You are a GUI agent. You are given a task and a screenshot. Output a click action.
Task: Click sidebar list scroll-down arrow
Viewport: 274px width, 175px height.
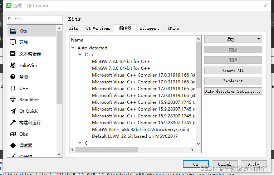[x=59, y=154]
